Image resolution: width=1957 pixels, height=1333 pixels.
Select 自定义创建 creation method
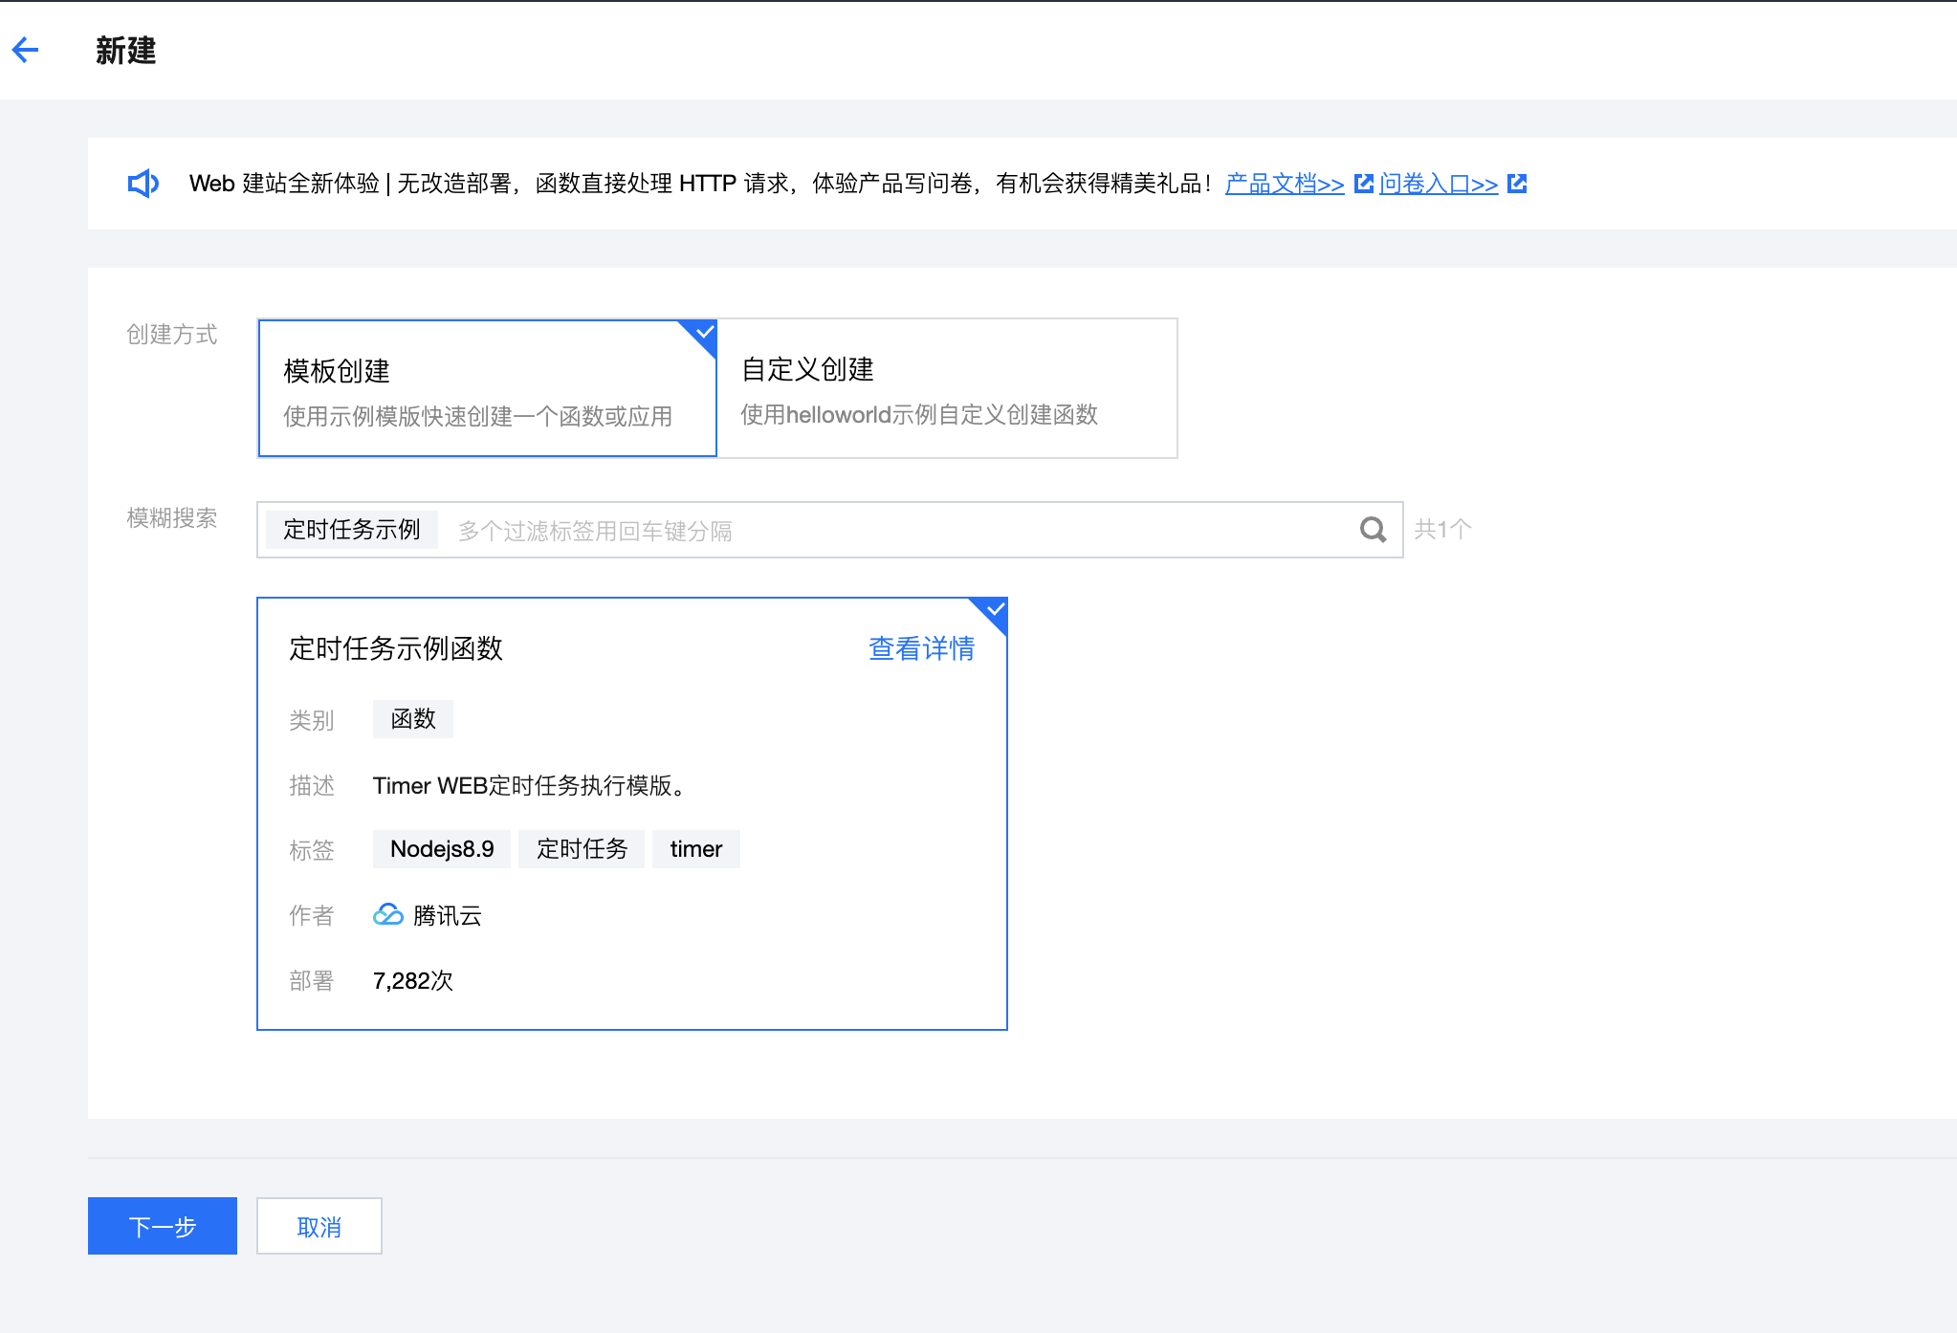[x=947, y=388]
